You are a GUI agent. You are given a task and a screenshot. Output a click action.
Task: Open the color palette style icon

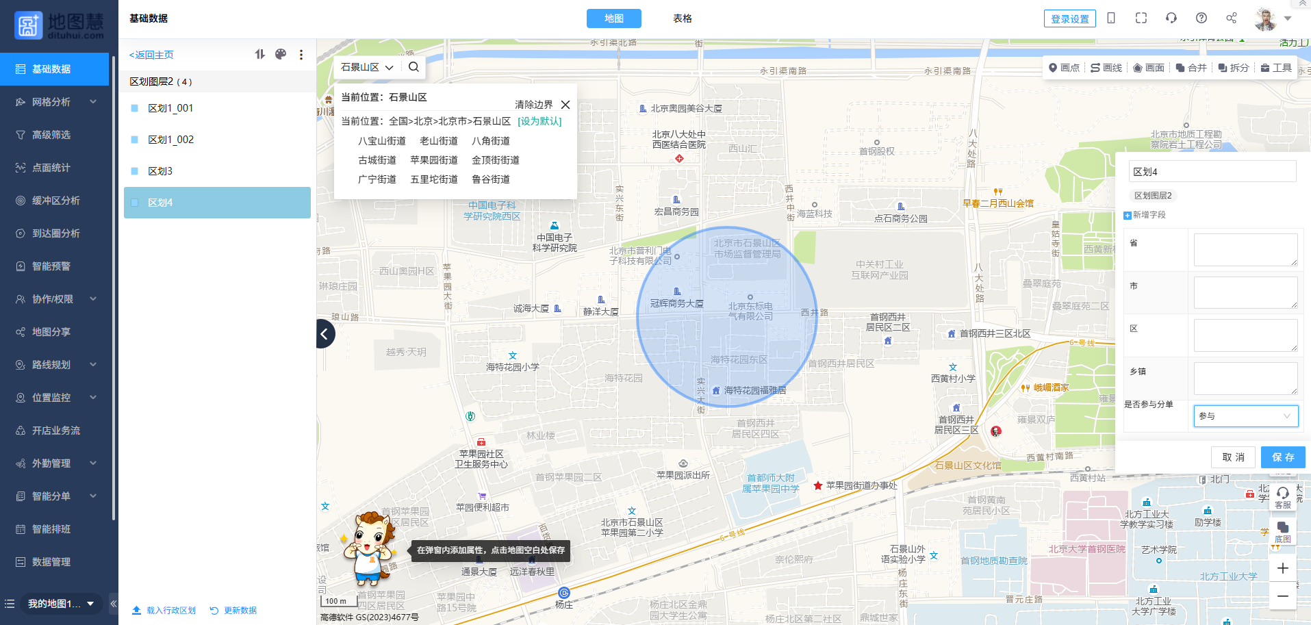(x=281, y=55)
